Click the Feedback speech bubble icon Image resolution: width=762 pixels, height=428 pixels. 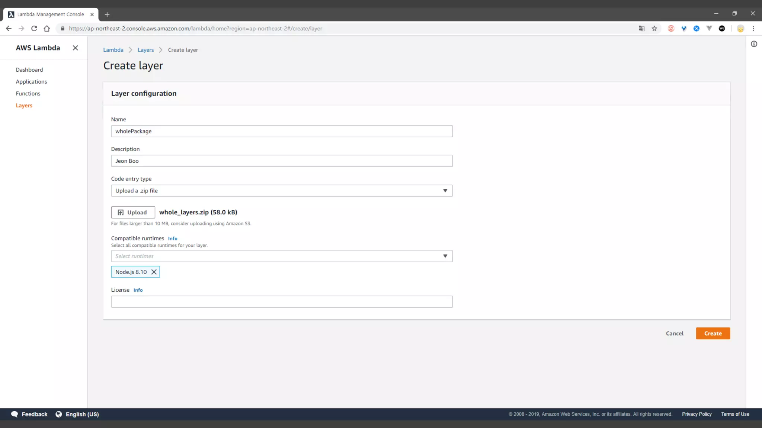click(15, 414)
